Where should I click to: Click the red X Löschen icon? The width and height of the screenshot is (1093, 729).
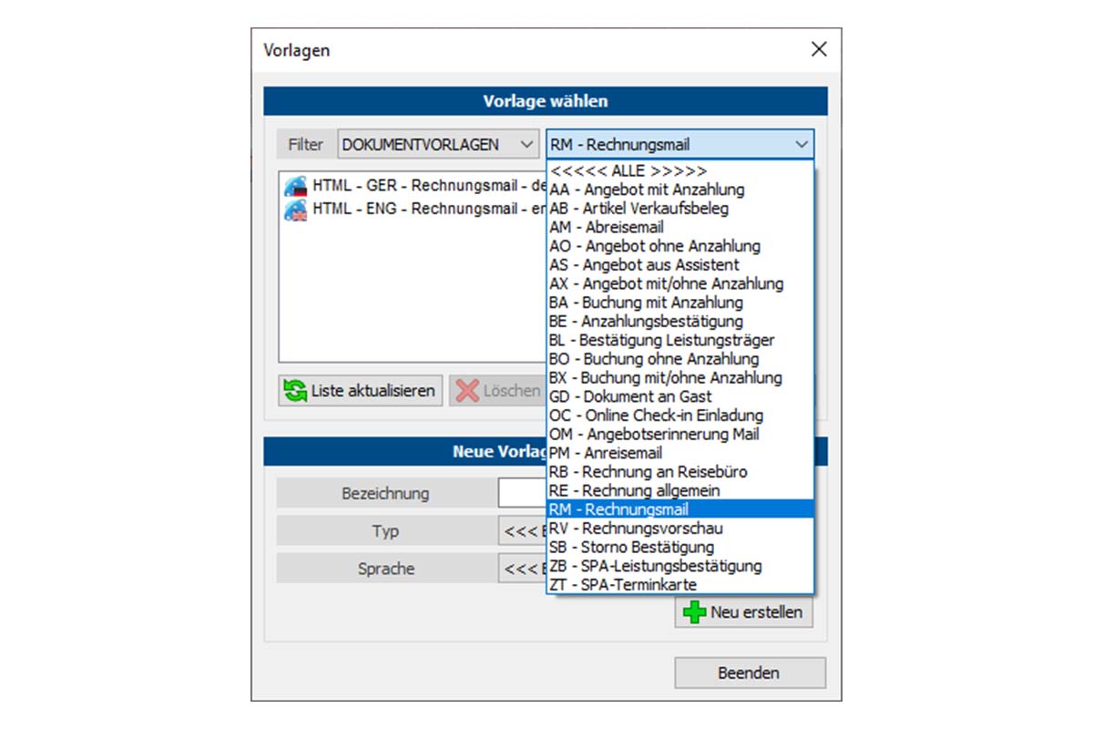(467, 391)
